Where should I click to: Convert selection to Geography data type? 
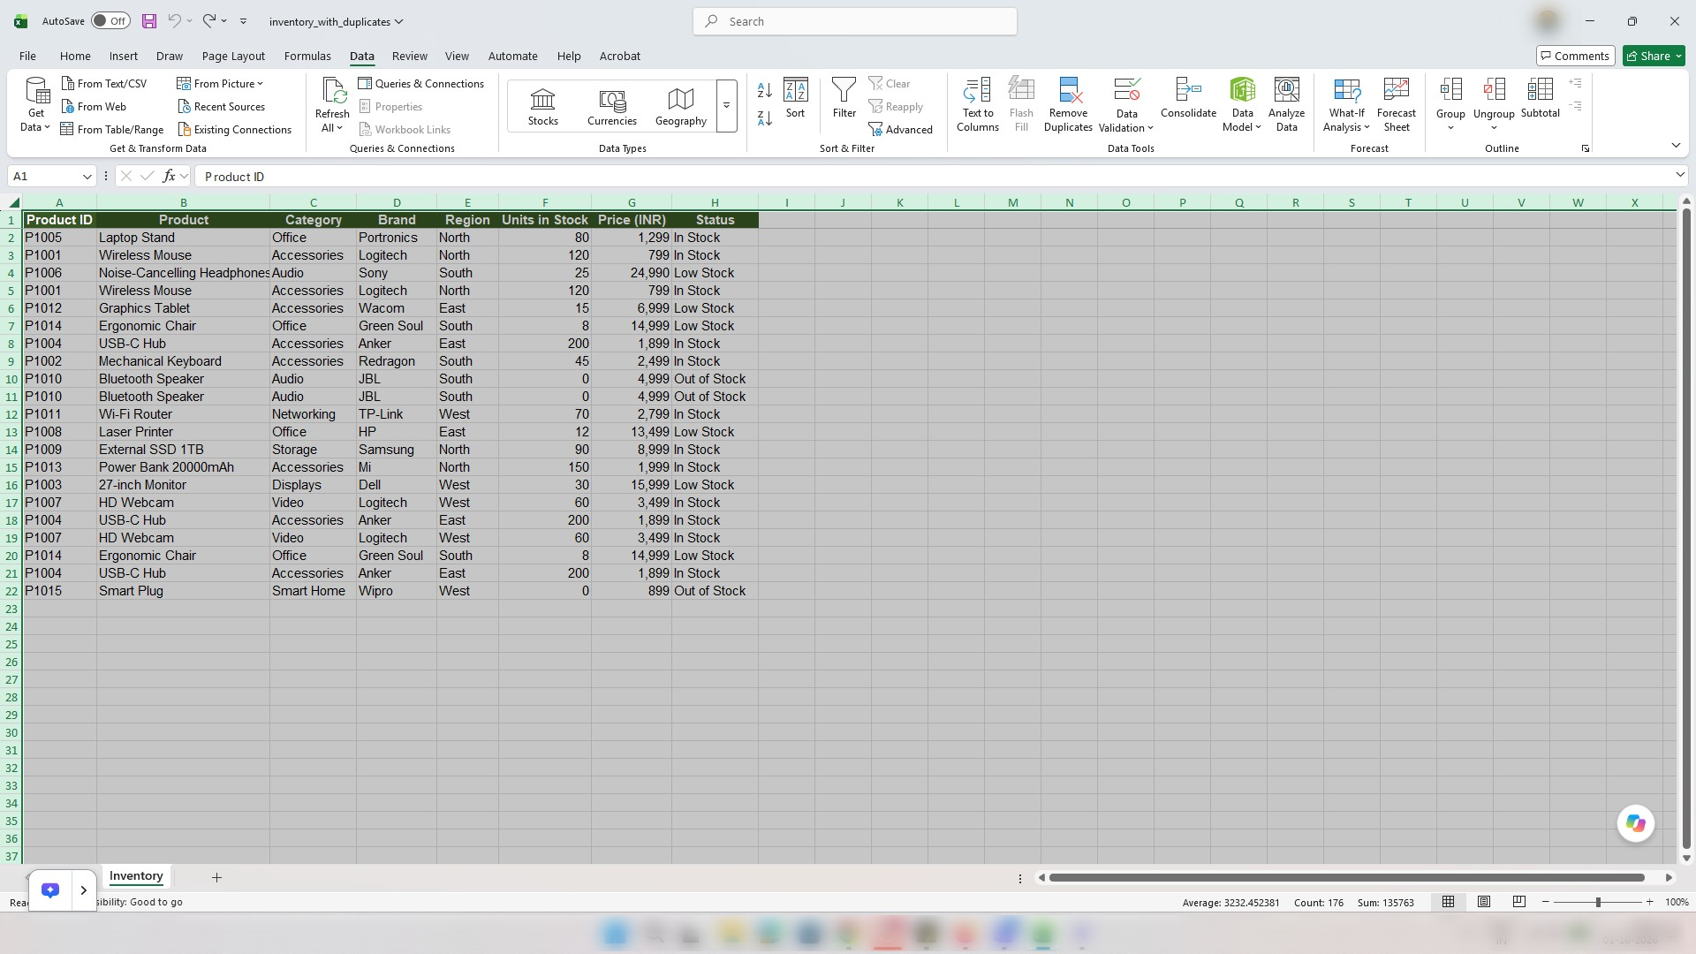point(680,107)
